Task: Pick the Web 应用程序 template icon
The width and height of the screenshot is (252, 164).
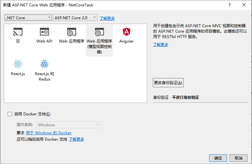Action: point(72,32)
